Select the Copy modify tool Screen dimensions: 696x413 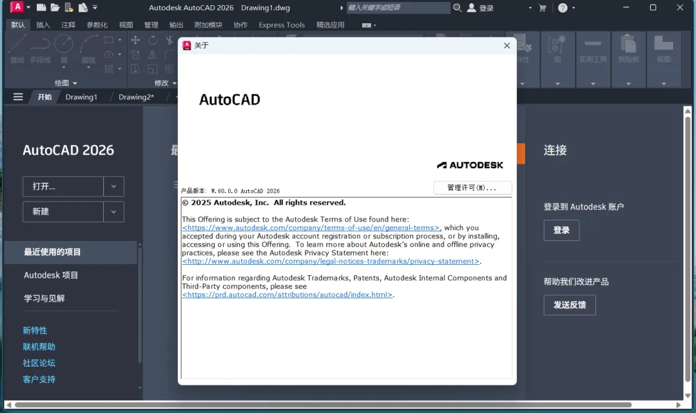[135, 55]
